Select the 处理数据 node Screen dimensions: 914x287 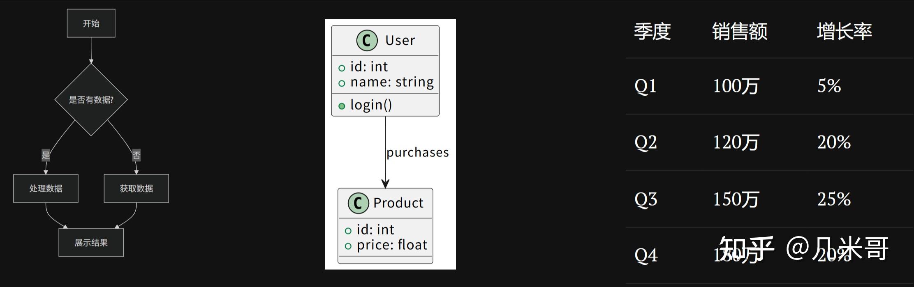click(46, 188)
